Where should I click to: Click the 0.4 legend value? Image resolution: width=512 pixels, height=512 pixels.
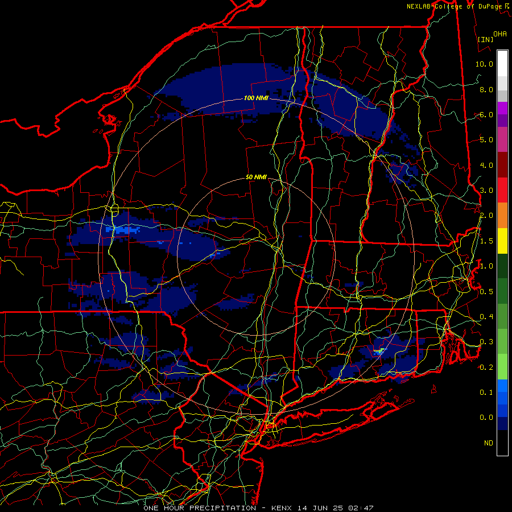[x=486, y=317]
